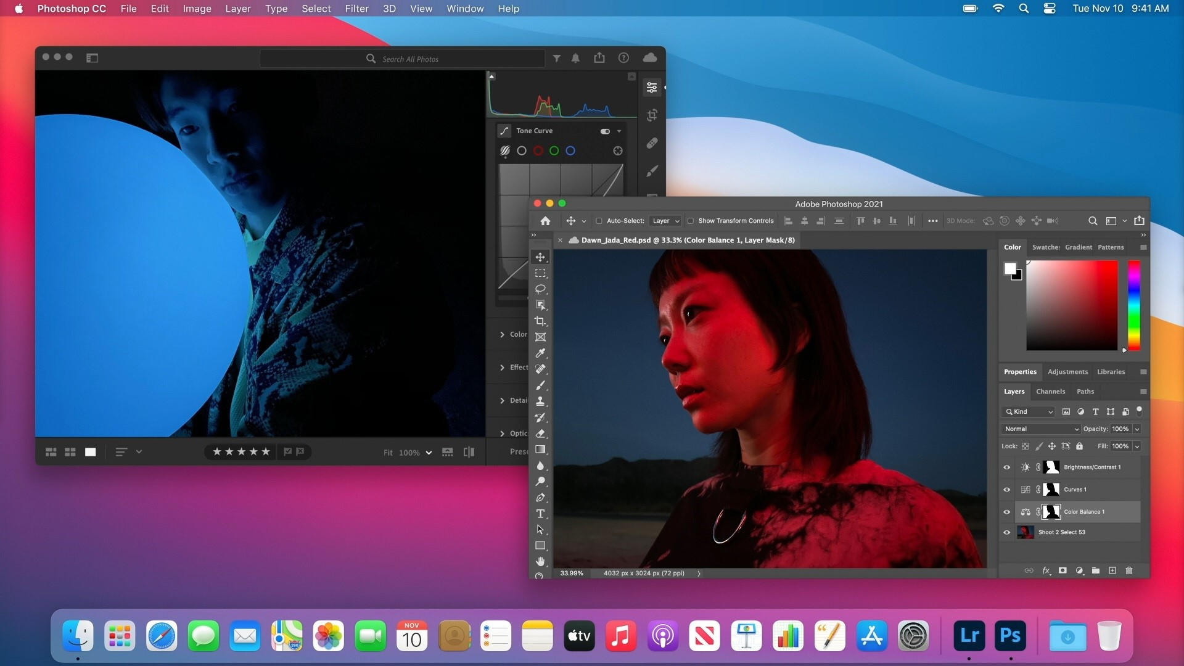
Task: Toggle visibility of Brightness/Contrast 1 layer
Action: point(1007,467)
